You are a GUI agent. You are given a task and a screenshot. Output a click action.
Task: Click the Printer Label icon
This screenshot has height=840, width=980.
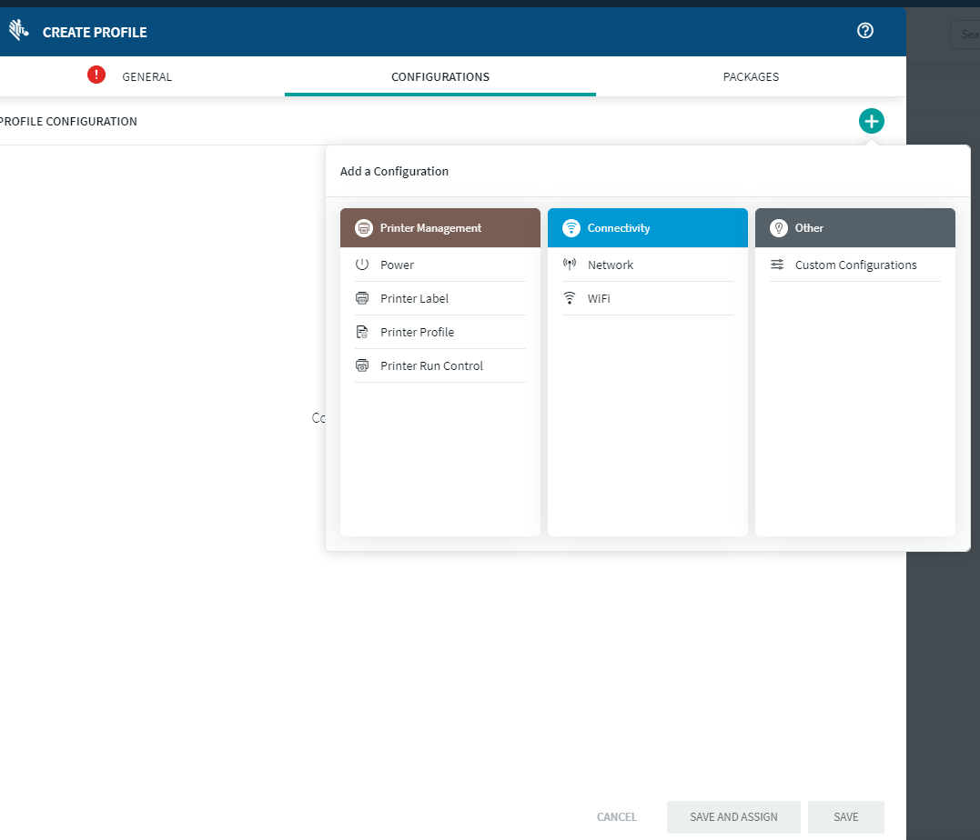362,298
